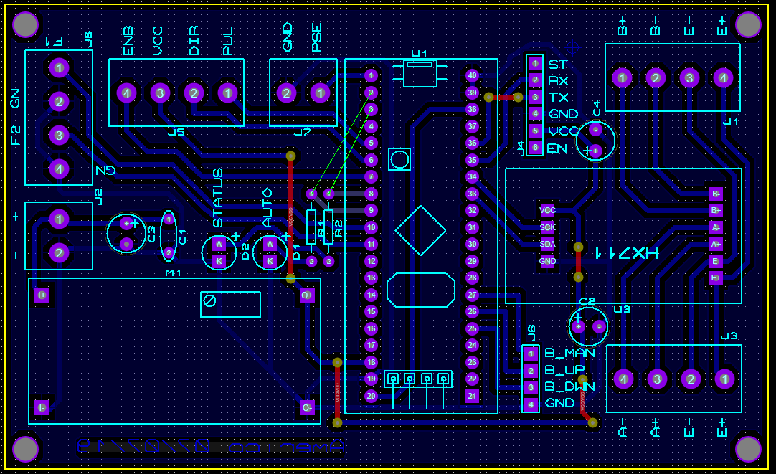Select the R1 resistor body outline
The image size is (776, 474).
[x=311, y=227]
